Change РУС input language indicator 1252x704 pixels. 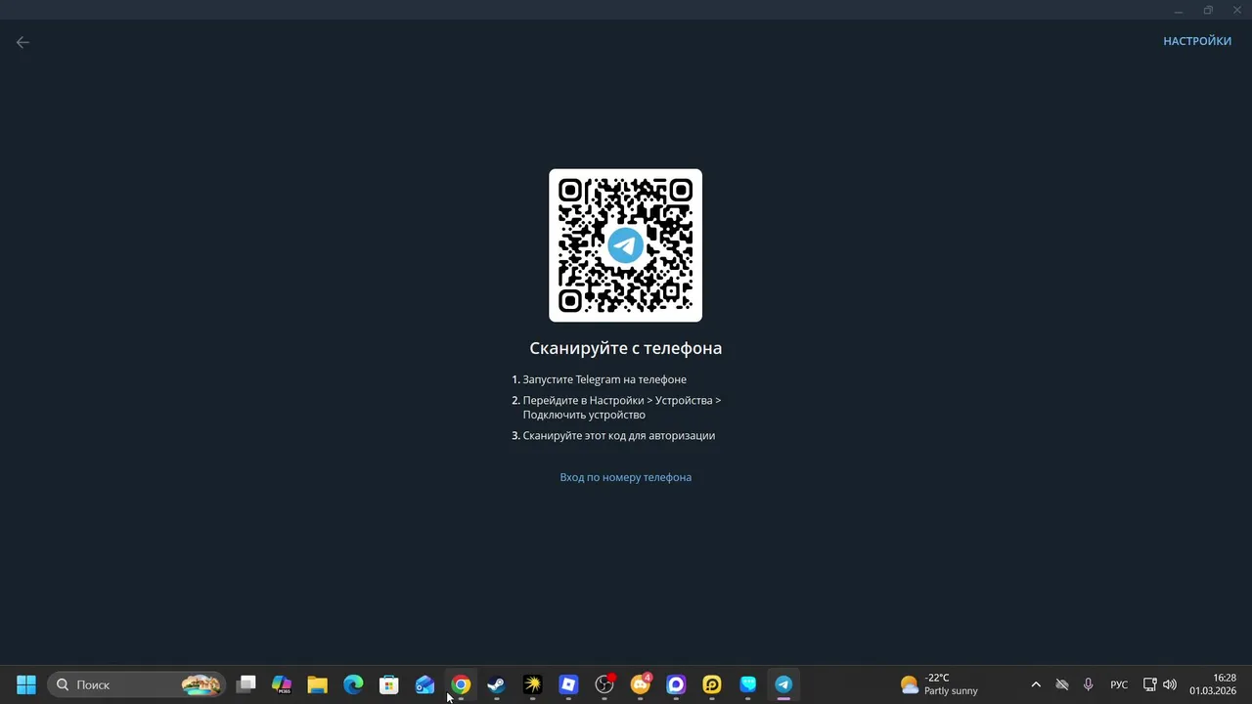[1119, 684]
